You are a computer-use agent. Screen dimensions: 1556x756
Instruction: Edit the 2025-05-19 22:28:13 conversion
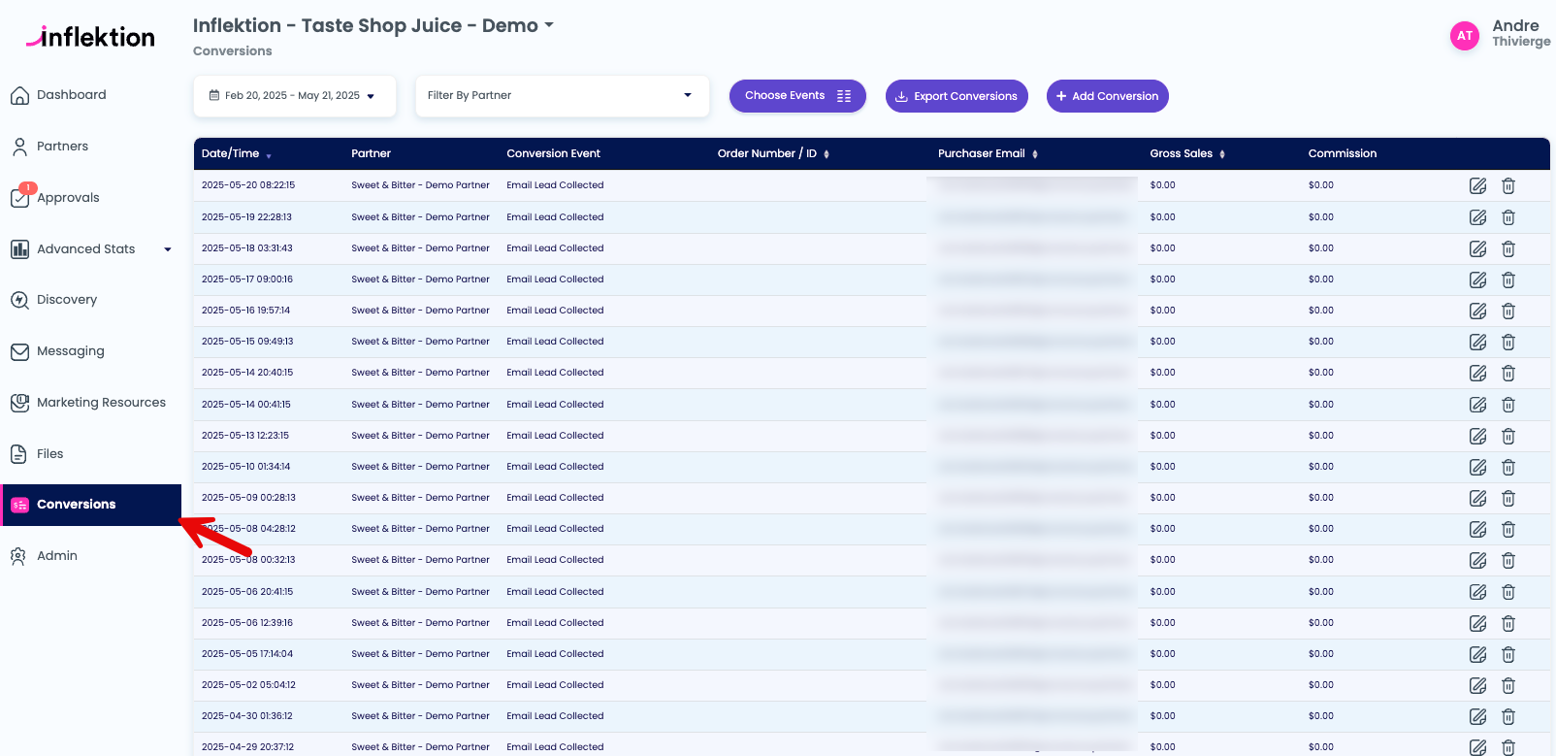coord(1477,217)
